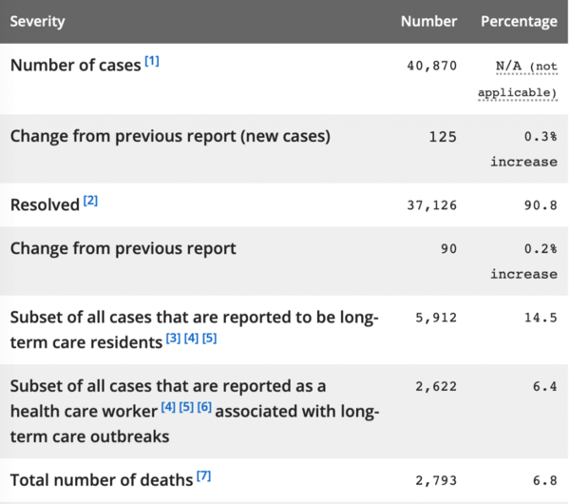Follow footnote 6 in health care worker row
The width and height of the screenshot is (570, 504).
203,408
